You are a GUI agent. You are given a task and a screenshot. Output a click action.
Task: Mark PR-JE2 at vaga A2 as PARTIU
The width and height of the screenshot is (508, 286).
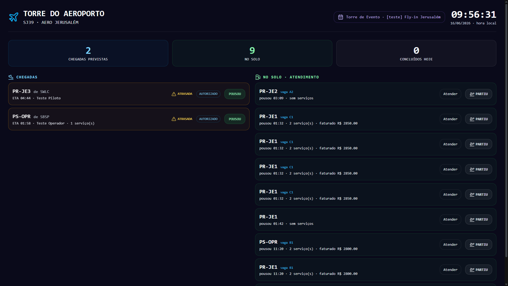coord(478,94)
